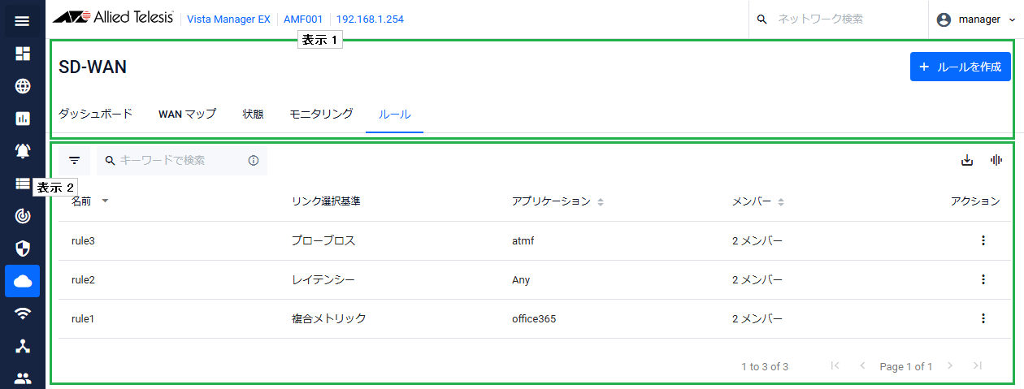This screenshot has width=1024, height=389.
Task: Open the filter icon beside keyword search
Action: pos(74,161)
